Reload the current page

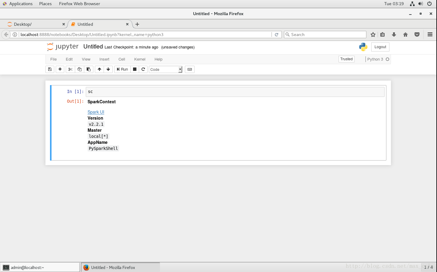point(276,35)
